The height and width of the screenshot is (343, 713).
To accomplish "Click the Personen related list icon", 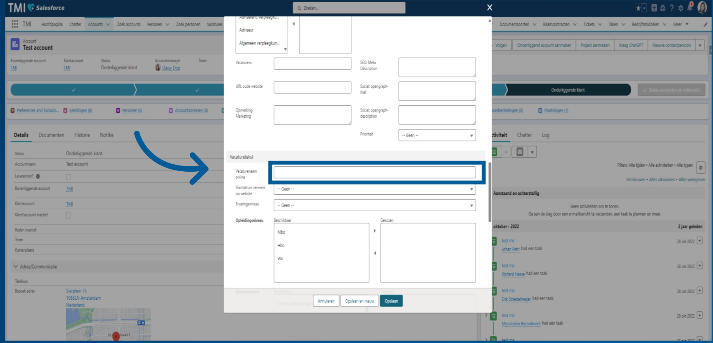I will (118, 110).
